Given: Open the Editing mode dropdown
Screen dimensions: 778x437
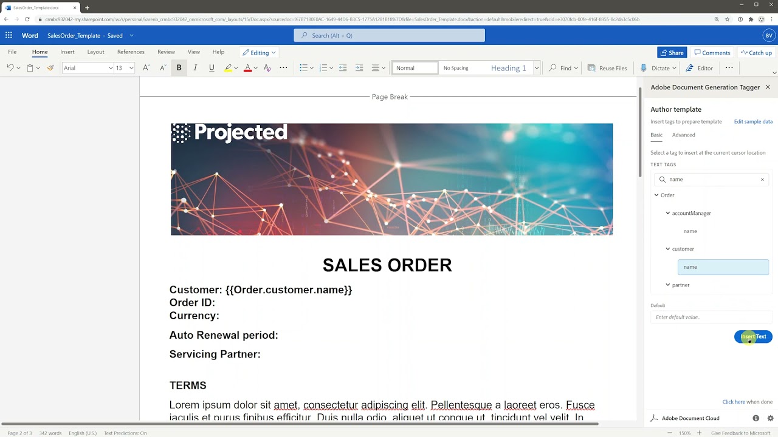Looking at the screenshot, I should [x=258, y=53].
